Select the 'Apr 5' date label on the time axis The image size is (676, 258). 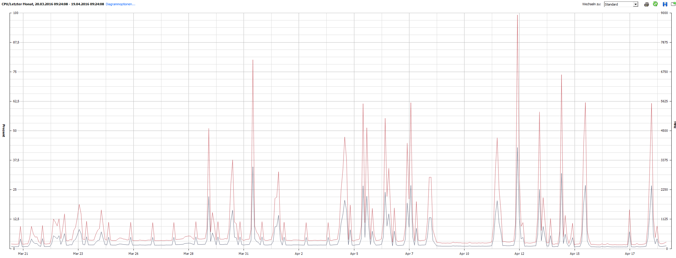(x=354, y=254)
